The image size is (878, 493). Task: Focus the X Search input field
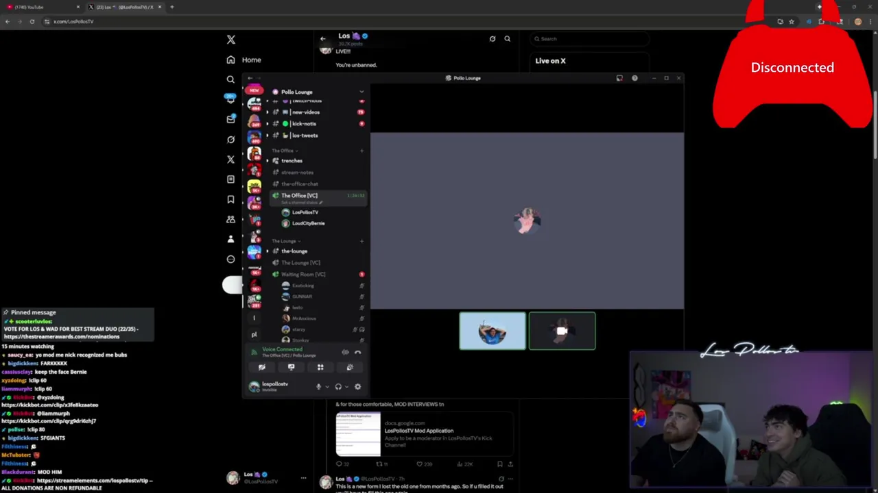589,39
